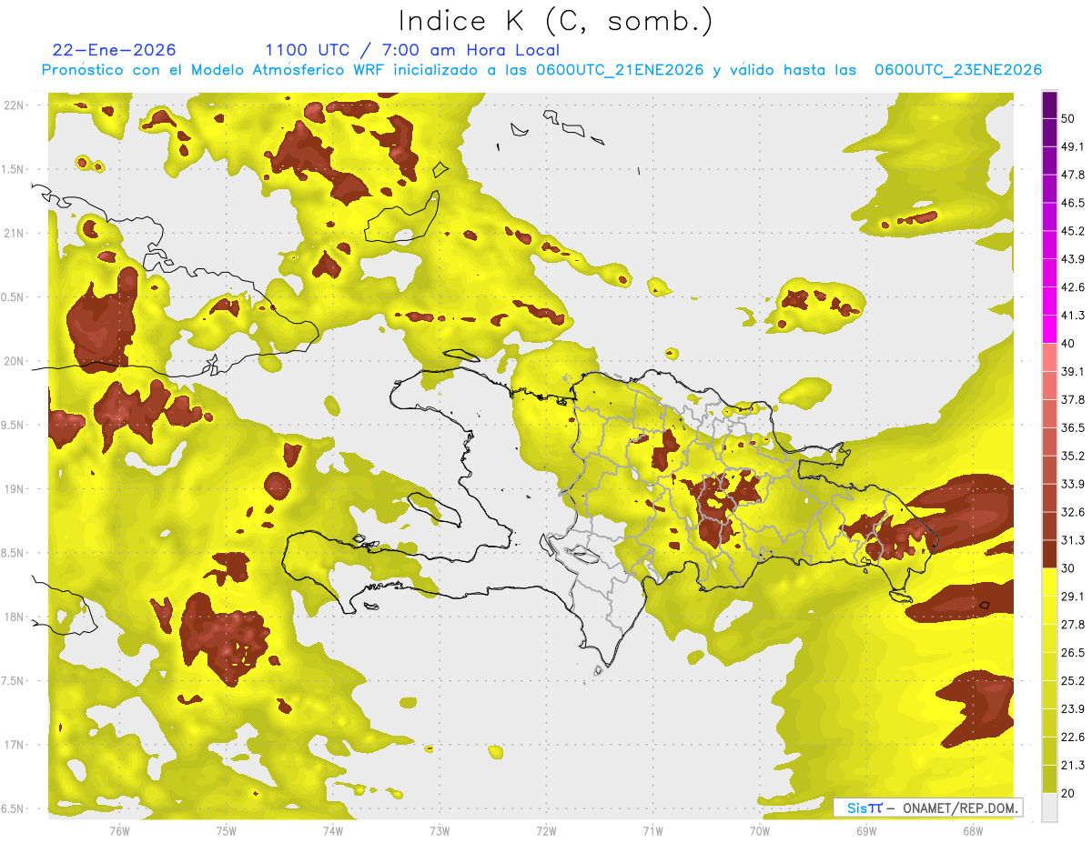The image size is (1092, 843).
Task: Click colorbar value "42.6"
Action: coord(1073,287)
